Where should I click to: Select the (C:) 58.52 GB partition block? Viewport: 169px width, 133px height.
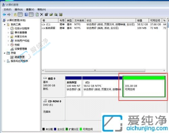(x=102, y=86)
